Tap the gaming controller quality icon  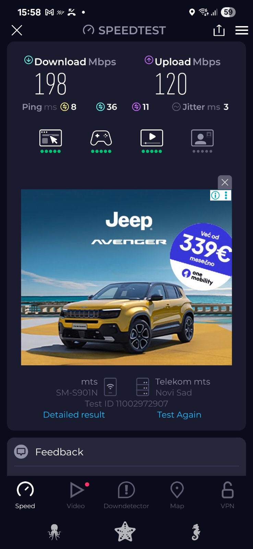101,138
